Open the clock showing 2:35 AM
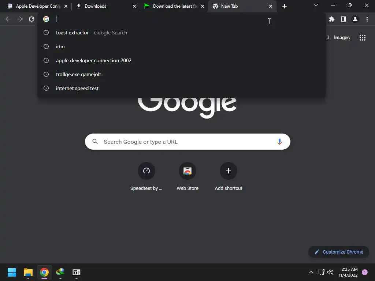 click(x=348, y=272)
